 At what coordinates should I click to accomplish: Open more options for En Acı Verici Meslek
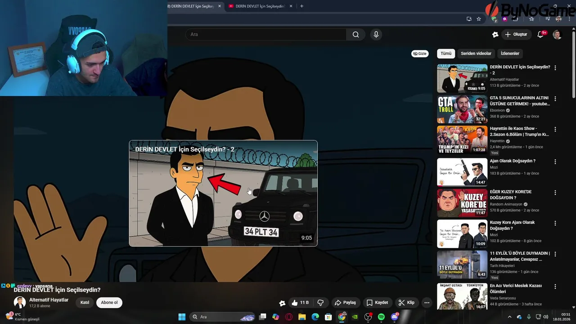[555, 287]
